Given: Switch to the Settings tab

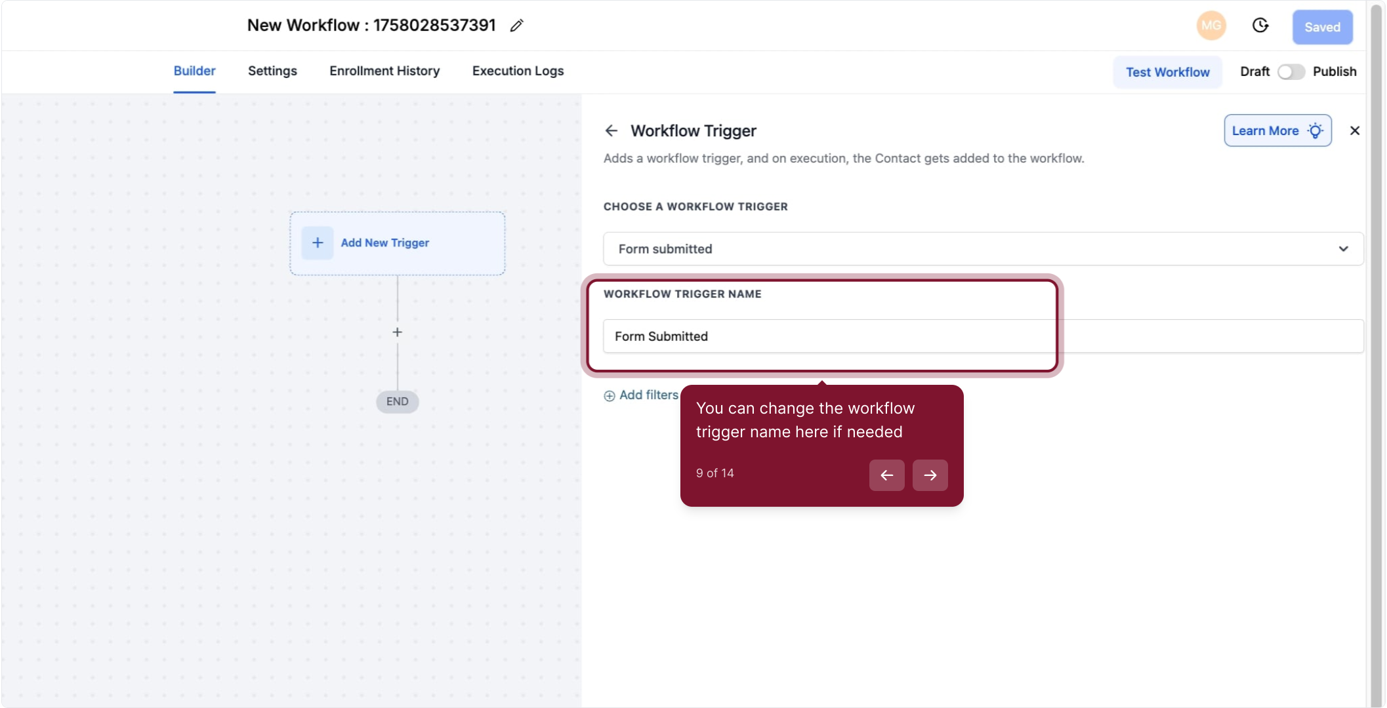Looking at the screenshot, I should tap(272, 71).
